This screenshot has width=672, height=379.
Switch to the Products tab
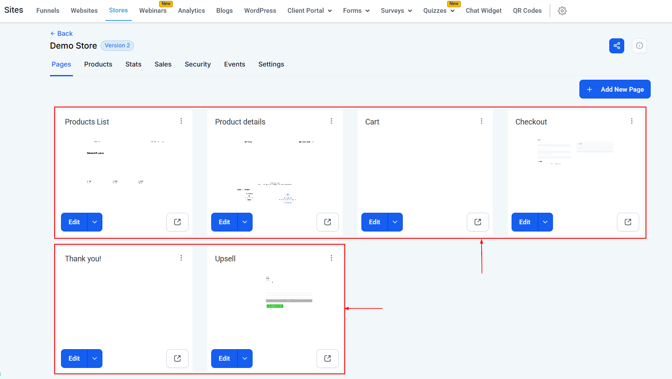(x=98, y=64)
